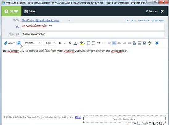Image resolution: width=169 pixels, height=125 pixels.
Task: Toggle bold formatting
Action: [x=60, y=43]
